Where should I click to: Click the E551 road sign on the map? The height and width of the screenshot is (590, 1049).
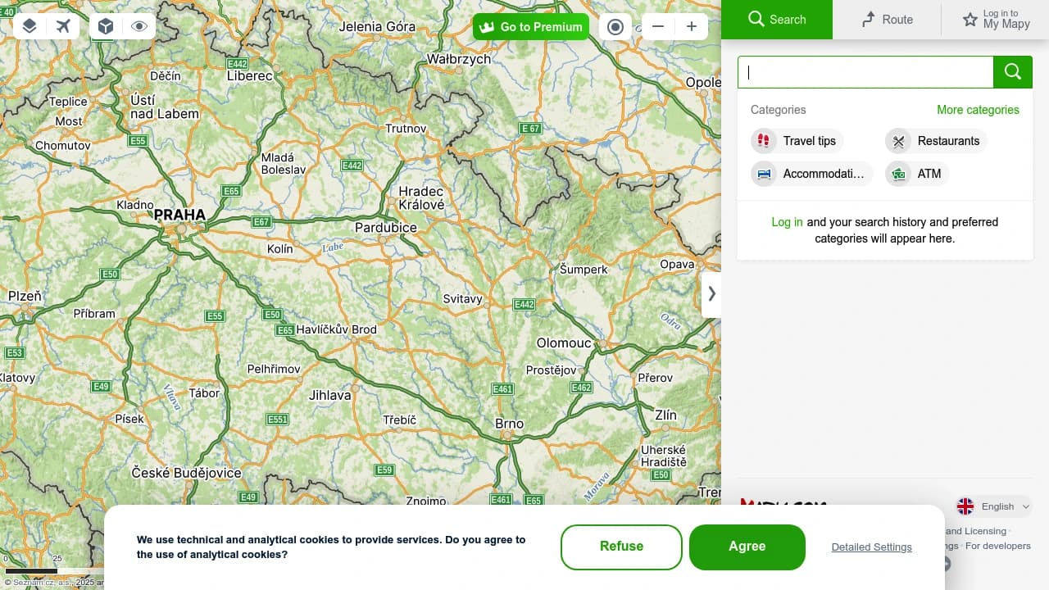278,420
